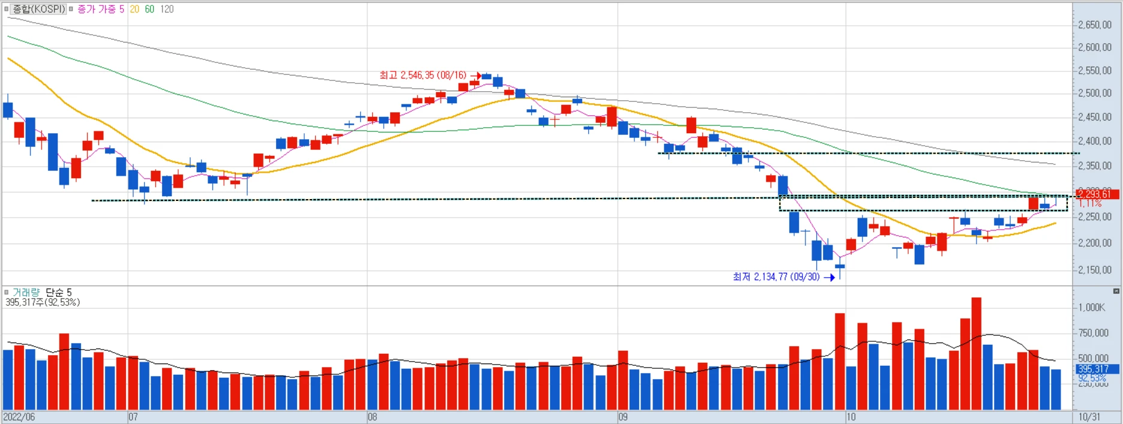Click the 단순 5 volume average label
Viewport: 1123px width, 424px height.
point(59,292)
